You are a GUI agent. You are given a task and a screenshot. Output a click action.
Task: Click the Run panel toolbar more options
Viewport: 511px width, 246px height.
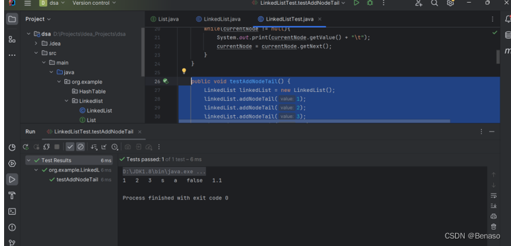(159, 147)
